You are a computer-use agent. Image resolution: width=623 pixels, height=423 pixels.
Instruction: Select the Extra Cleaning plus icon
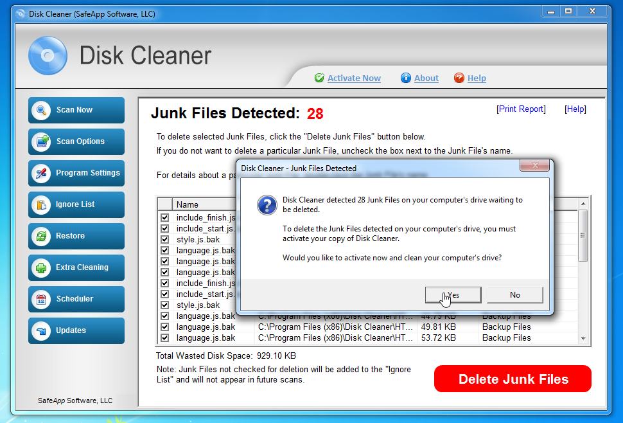point(40,267)
